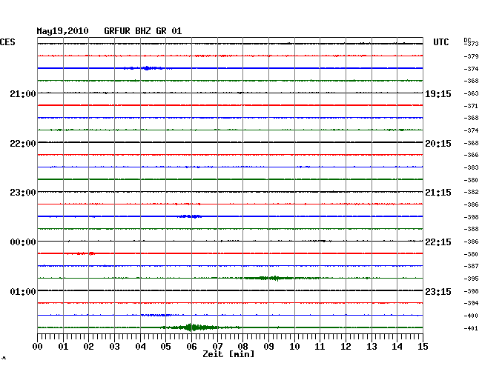Click the DC offset value -363
This screenshot has width=482, height=366.
pos(471,93)
